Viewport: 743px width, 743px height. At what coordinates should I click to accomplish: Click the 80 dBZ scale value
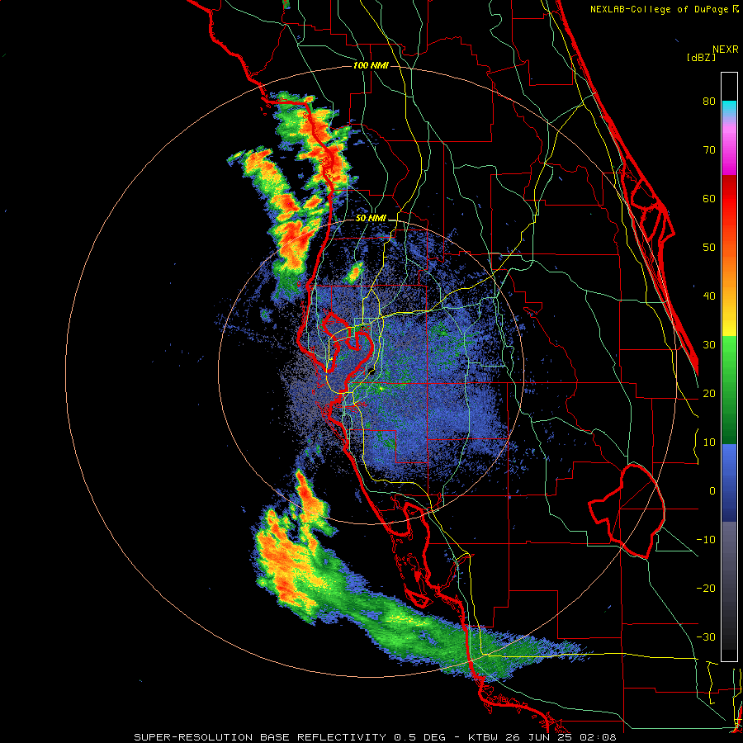(709, 102)
